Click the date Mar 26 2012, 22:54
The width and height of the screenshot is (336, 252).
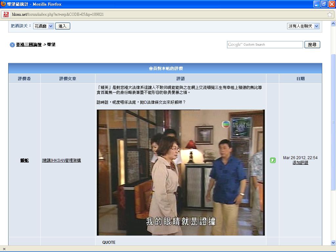pos(300,158)
